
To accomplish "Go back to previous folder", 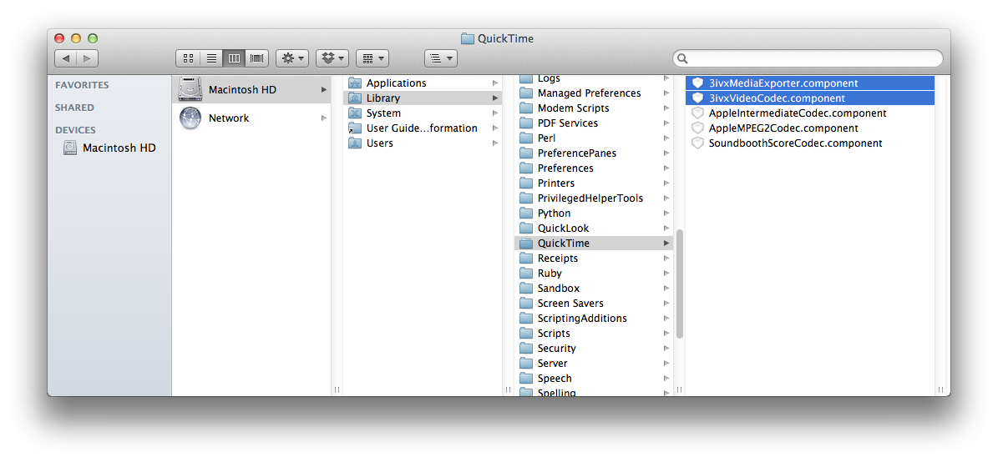I will 65,58.
